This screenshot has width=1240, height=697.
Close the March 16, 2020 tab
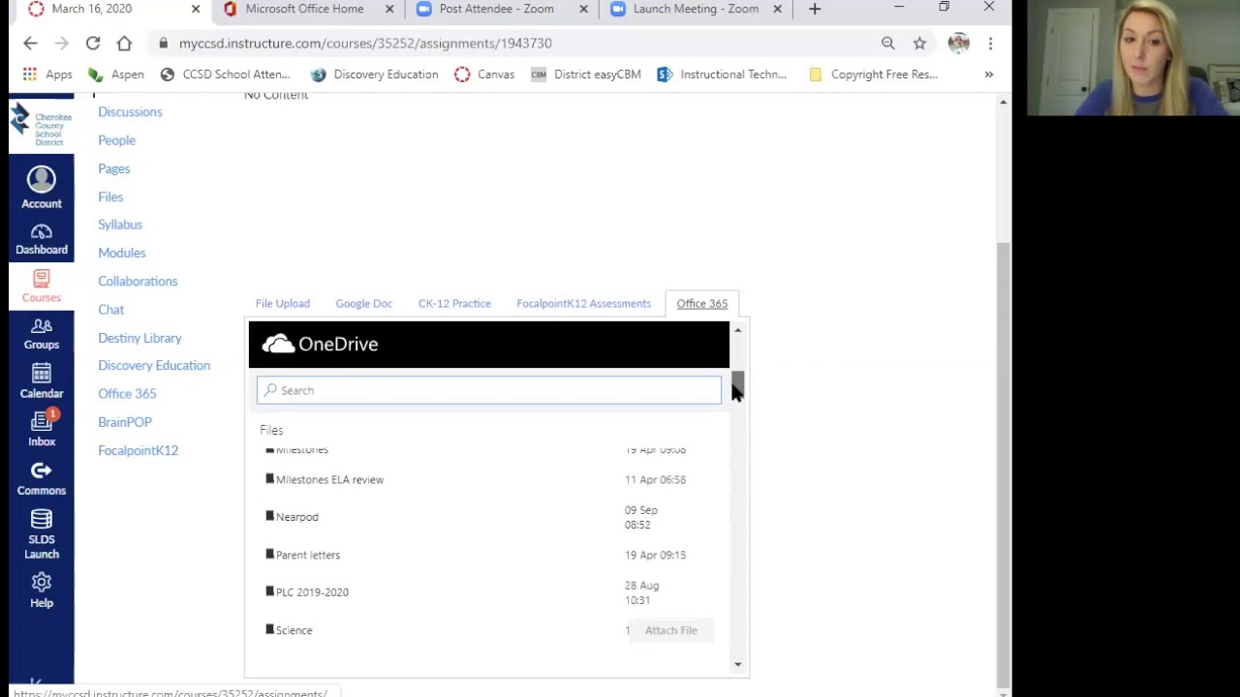point(196,9)
